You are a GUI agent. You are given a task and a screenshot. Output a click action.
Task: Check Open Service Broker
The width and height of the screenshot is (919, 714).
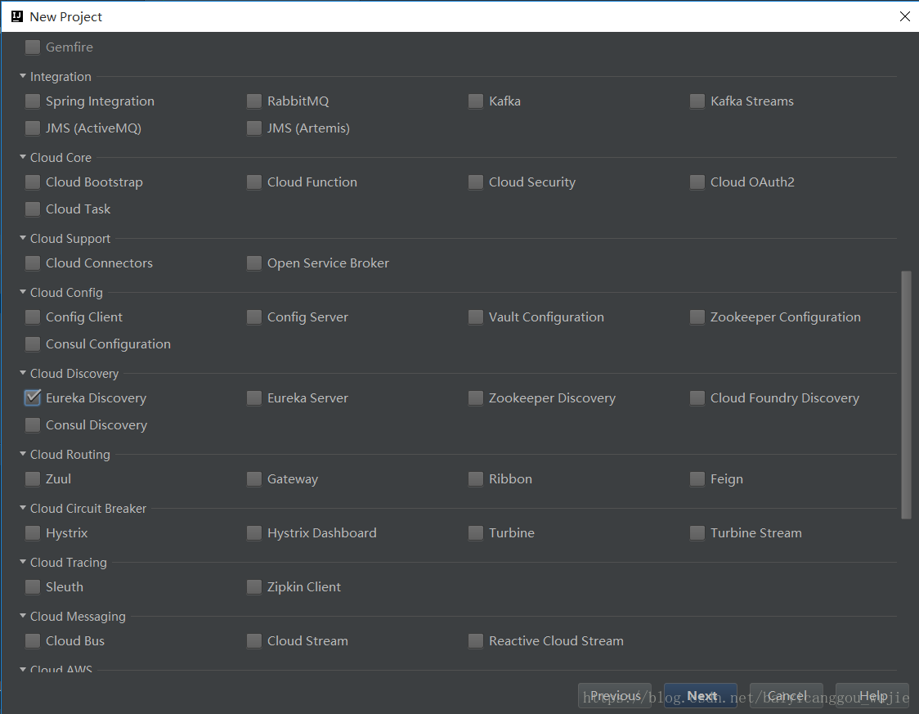pyautogui.click(x=254, y=263)
